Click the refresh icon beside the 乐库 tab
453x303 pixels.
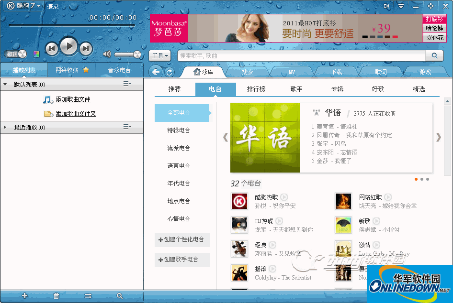[170, 72]
